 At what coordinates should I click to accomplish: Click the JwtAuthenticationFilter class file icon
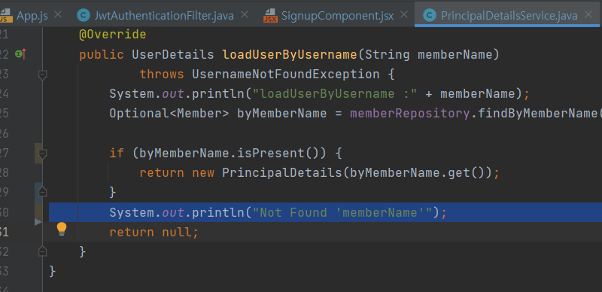84,15
